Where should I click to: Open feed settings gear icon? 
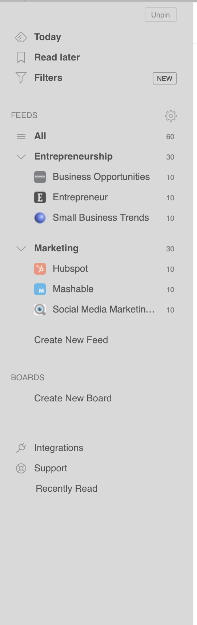click(170, 116)
